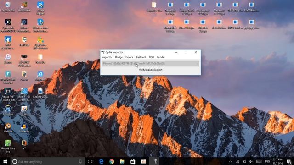The width and height of the screenshot is (294, 165).
Task: Open the volume tray icon
Action: [x=251, y=162]
